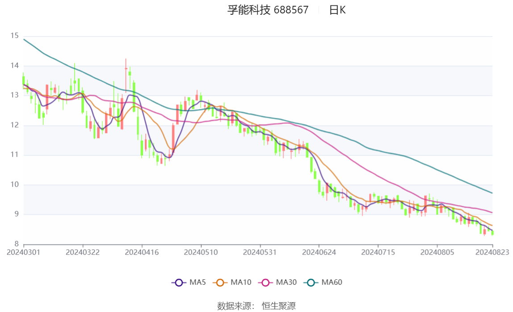This screenshot has width=513, height=312.
Task: Click the chart title 孚能科技 688567
Action: (268, 10)
